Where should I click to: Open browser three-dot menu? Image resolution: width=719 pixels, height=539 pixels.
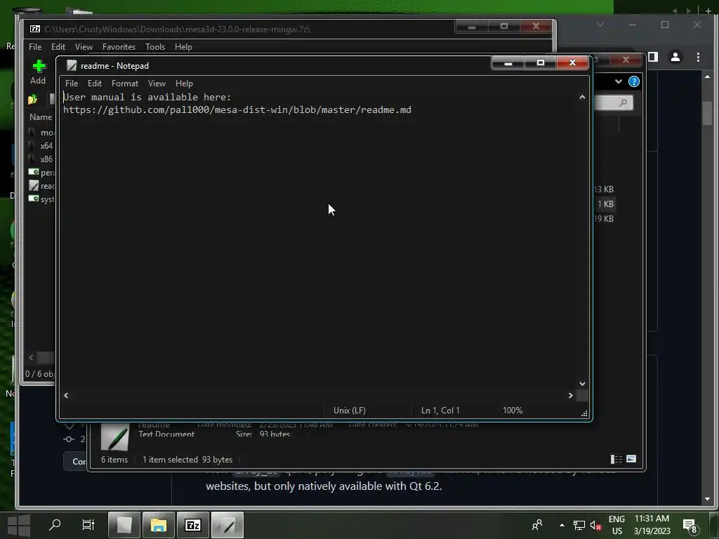click(698, 57)
